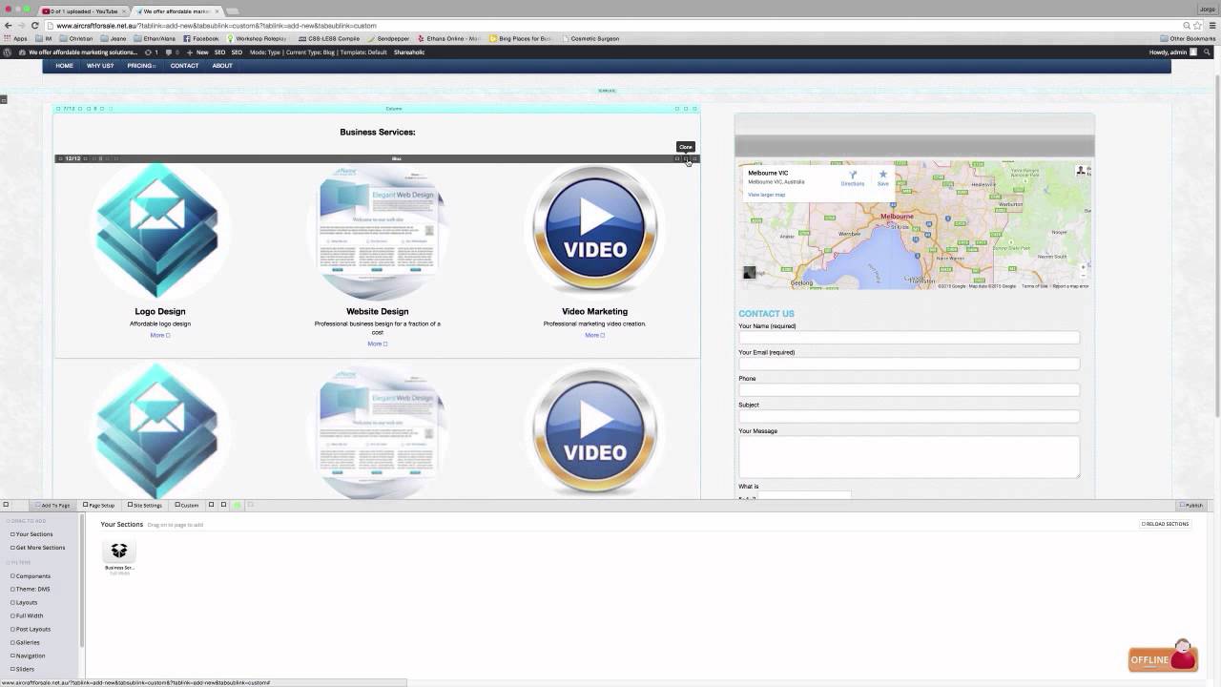This screenshot has width=1221, height=687.
Task: Open the Chrome hamburger menu
Action: pos(1212,26)
